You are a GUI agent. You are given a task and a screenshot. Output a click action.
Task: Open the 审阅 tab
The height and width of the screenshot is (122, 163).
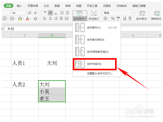(x=68, y=6)
